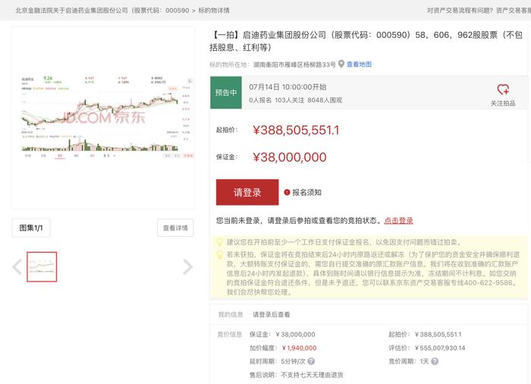Follow the 点击登录 login link
Screen dimensions: 531x384
(398, 221)
